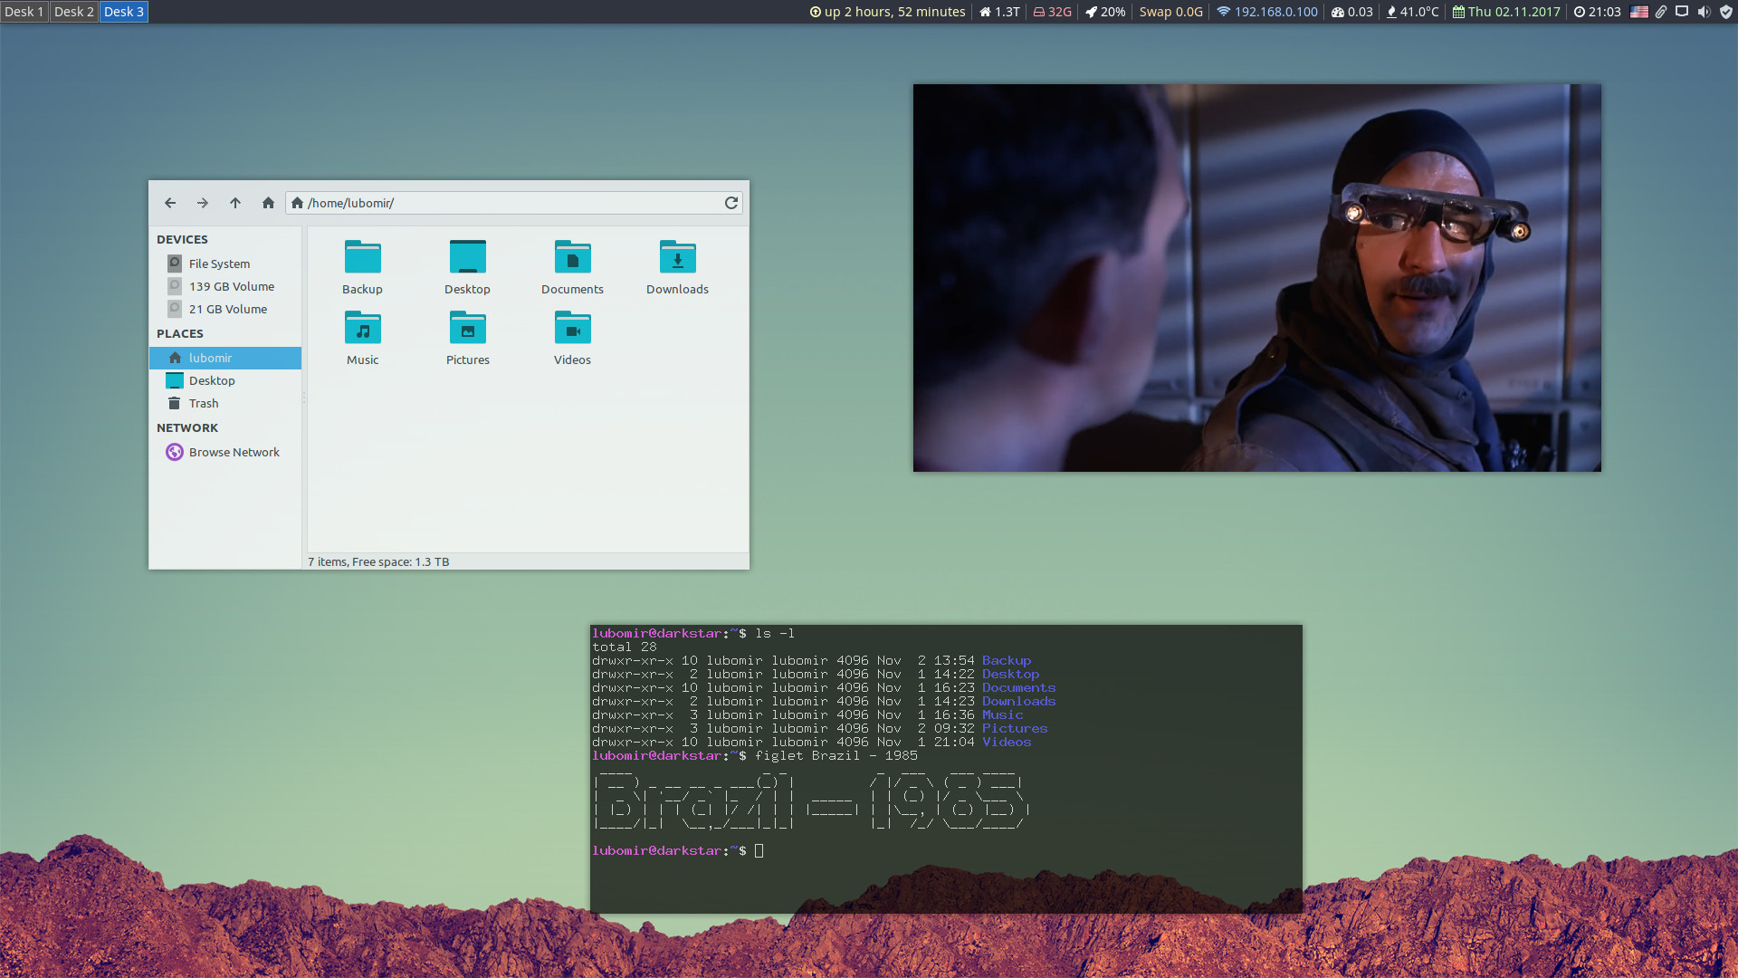
Task: Go up to parent directory
Action: pos(235,203)
